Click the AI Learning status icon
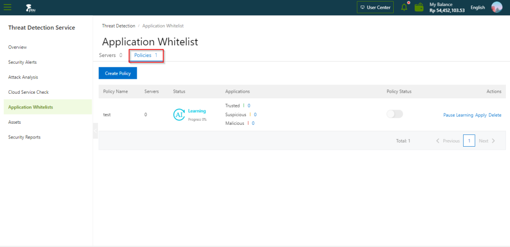The image size is (510, 247). 179,115
